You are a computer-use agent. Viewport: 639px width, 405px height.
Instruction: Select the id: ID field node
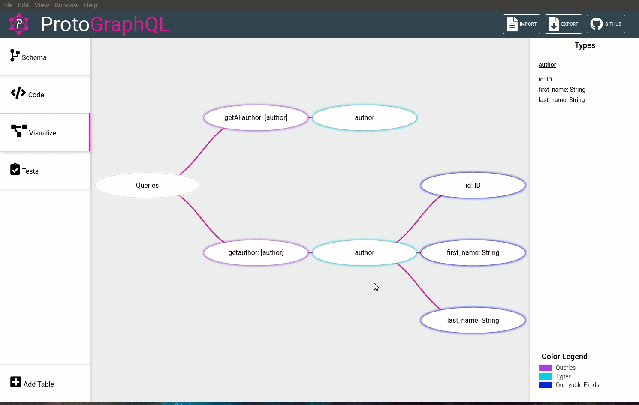473,185
